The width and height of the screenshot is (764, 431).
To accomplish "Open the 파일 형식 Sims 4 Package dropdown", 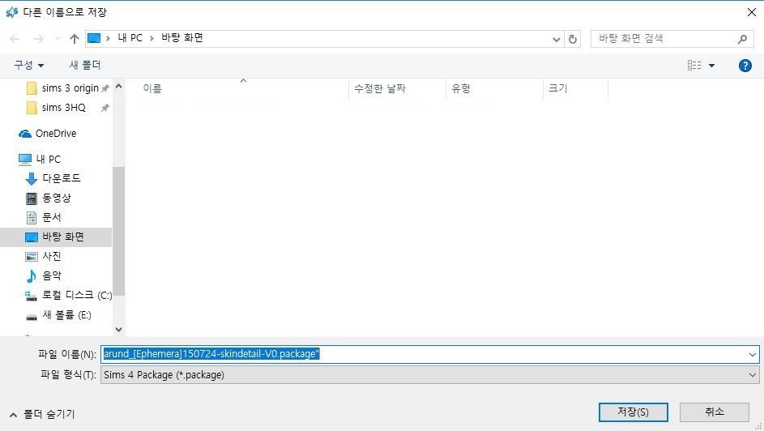I will click(x=429, y=375).
